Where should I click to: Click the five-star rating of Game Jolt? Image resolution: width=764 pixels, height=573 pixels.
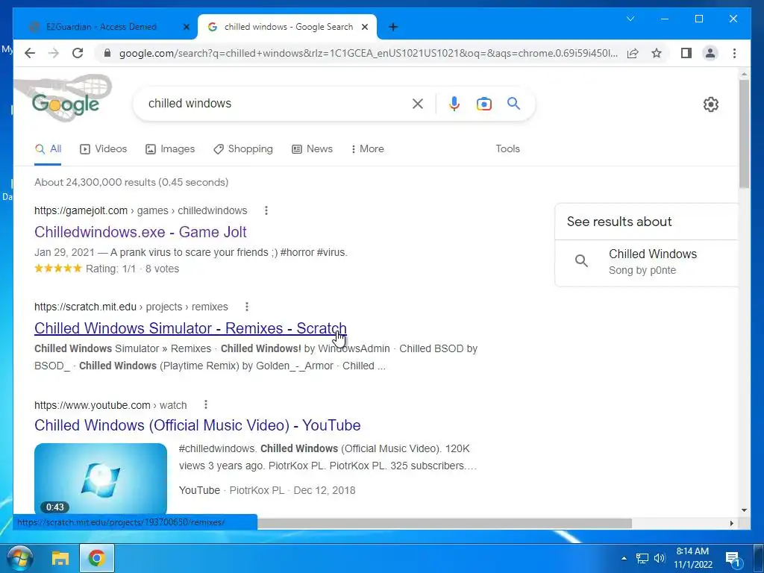point(58,269)
